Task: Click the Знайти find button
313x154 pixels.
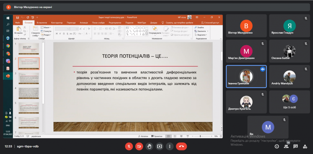Action: pyautogui.click(x=199, y=27)
